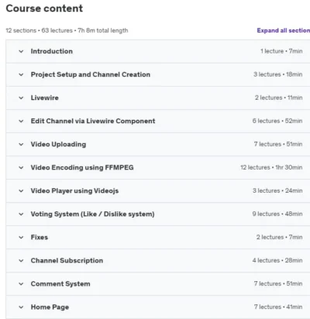Click '12 lectures • 1hr 30min' row info
This screenshot has width=310, height=319.
(271, 167)
